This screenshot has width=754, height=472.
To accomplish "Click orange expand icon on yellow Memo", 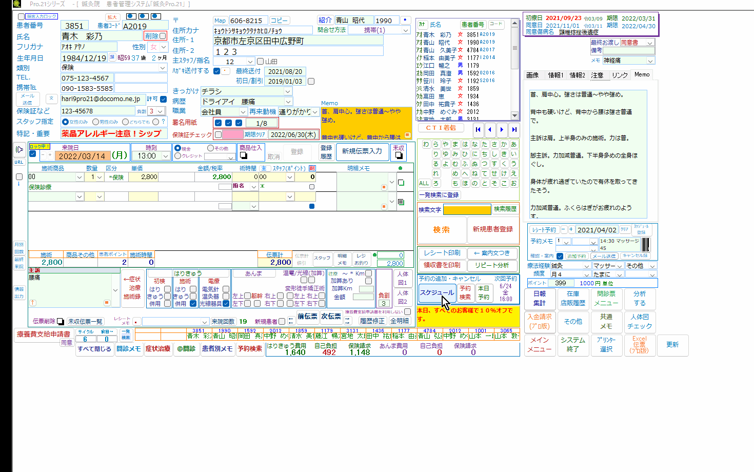I will coord(408,135).
